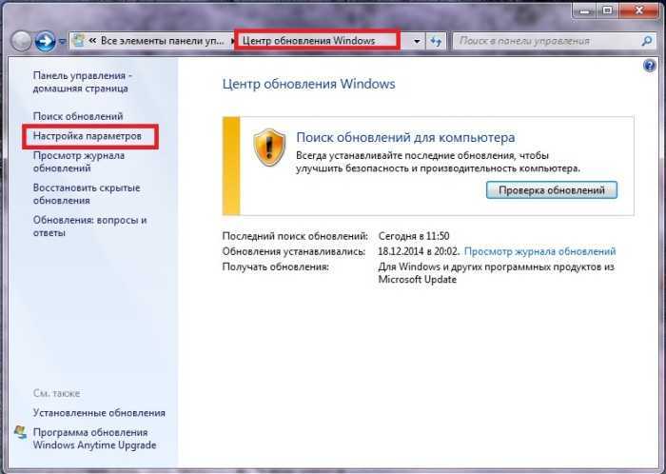Close the Windows Update window
Image resolution: width=666 pixels, height=474 pixels.
pyautogui.click(x=638, y=11)
